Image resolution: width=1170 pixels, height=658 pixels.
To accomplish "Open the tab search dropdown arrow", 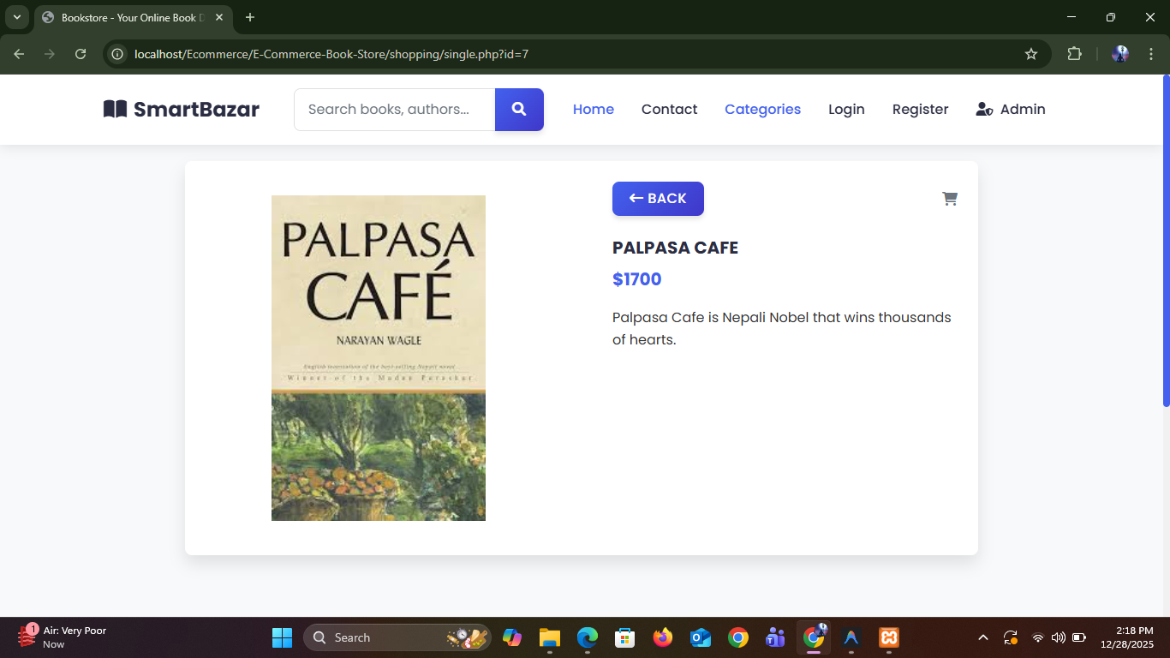I will (16, 17).
